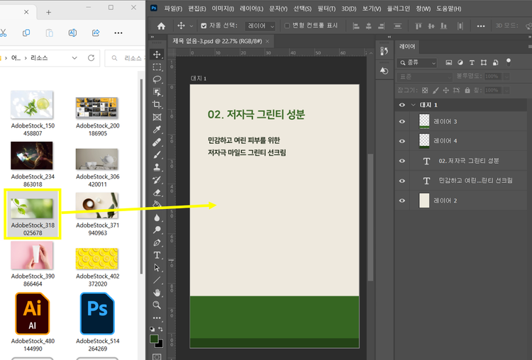Select the History Brush tool
Image resolution: width=532 pixels, height=360 pixels.
(x=157, y=180)
